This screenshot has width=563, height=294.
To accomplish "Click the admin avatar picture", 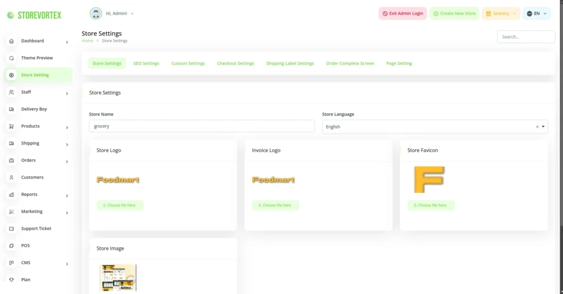I will [96, 13].
